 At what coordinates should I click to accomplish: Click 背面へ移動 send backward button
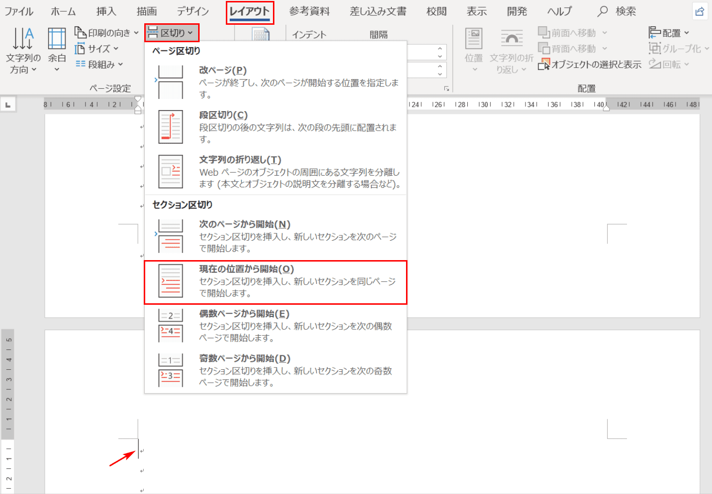tap(568, 49)
